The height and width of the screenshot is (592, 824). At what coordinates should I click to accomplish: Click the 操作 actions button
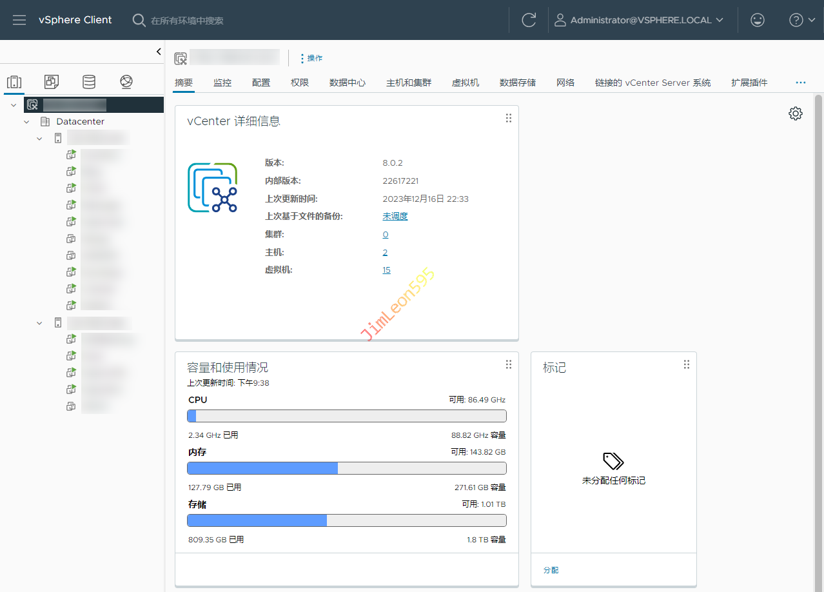pos(312,58)
